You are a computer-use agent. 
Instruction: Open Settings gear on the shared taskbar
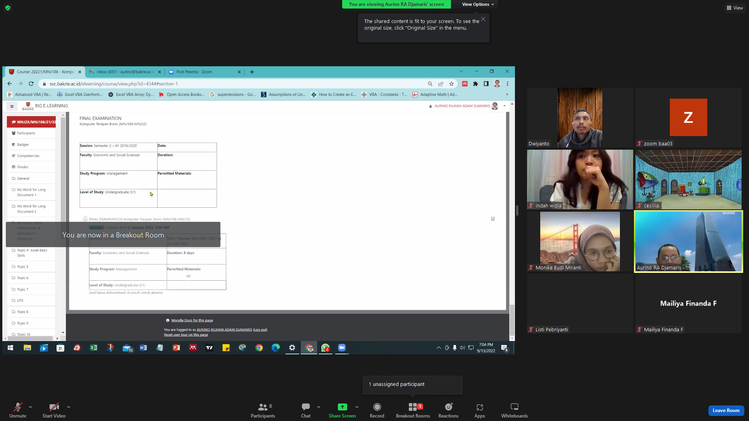click(292, 348)
